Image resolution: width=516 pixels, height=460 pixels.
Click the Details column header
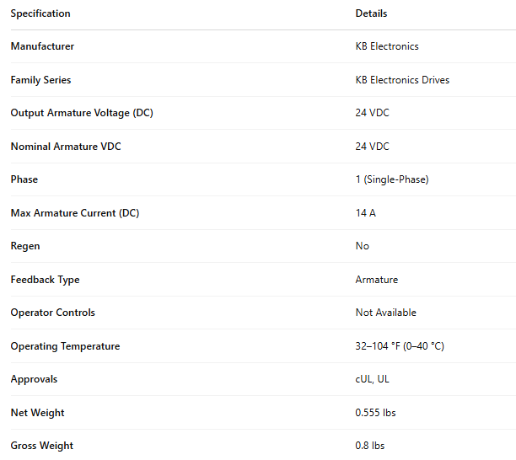(371, 13)
